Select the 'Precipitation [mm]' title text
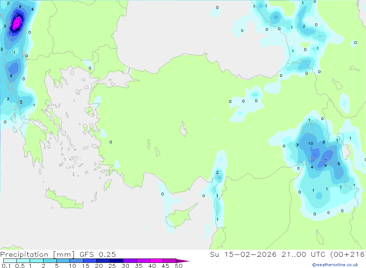 point(37,254)
